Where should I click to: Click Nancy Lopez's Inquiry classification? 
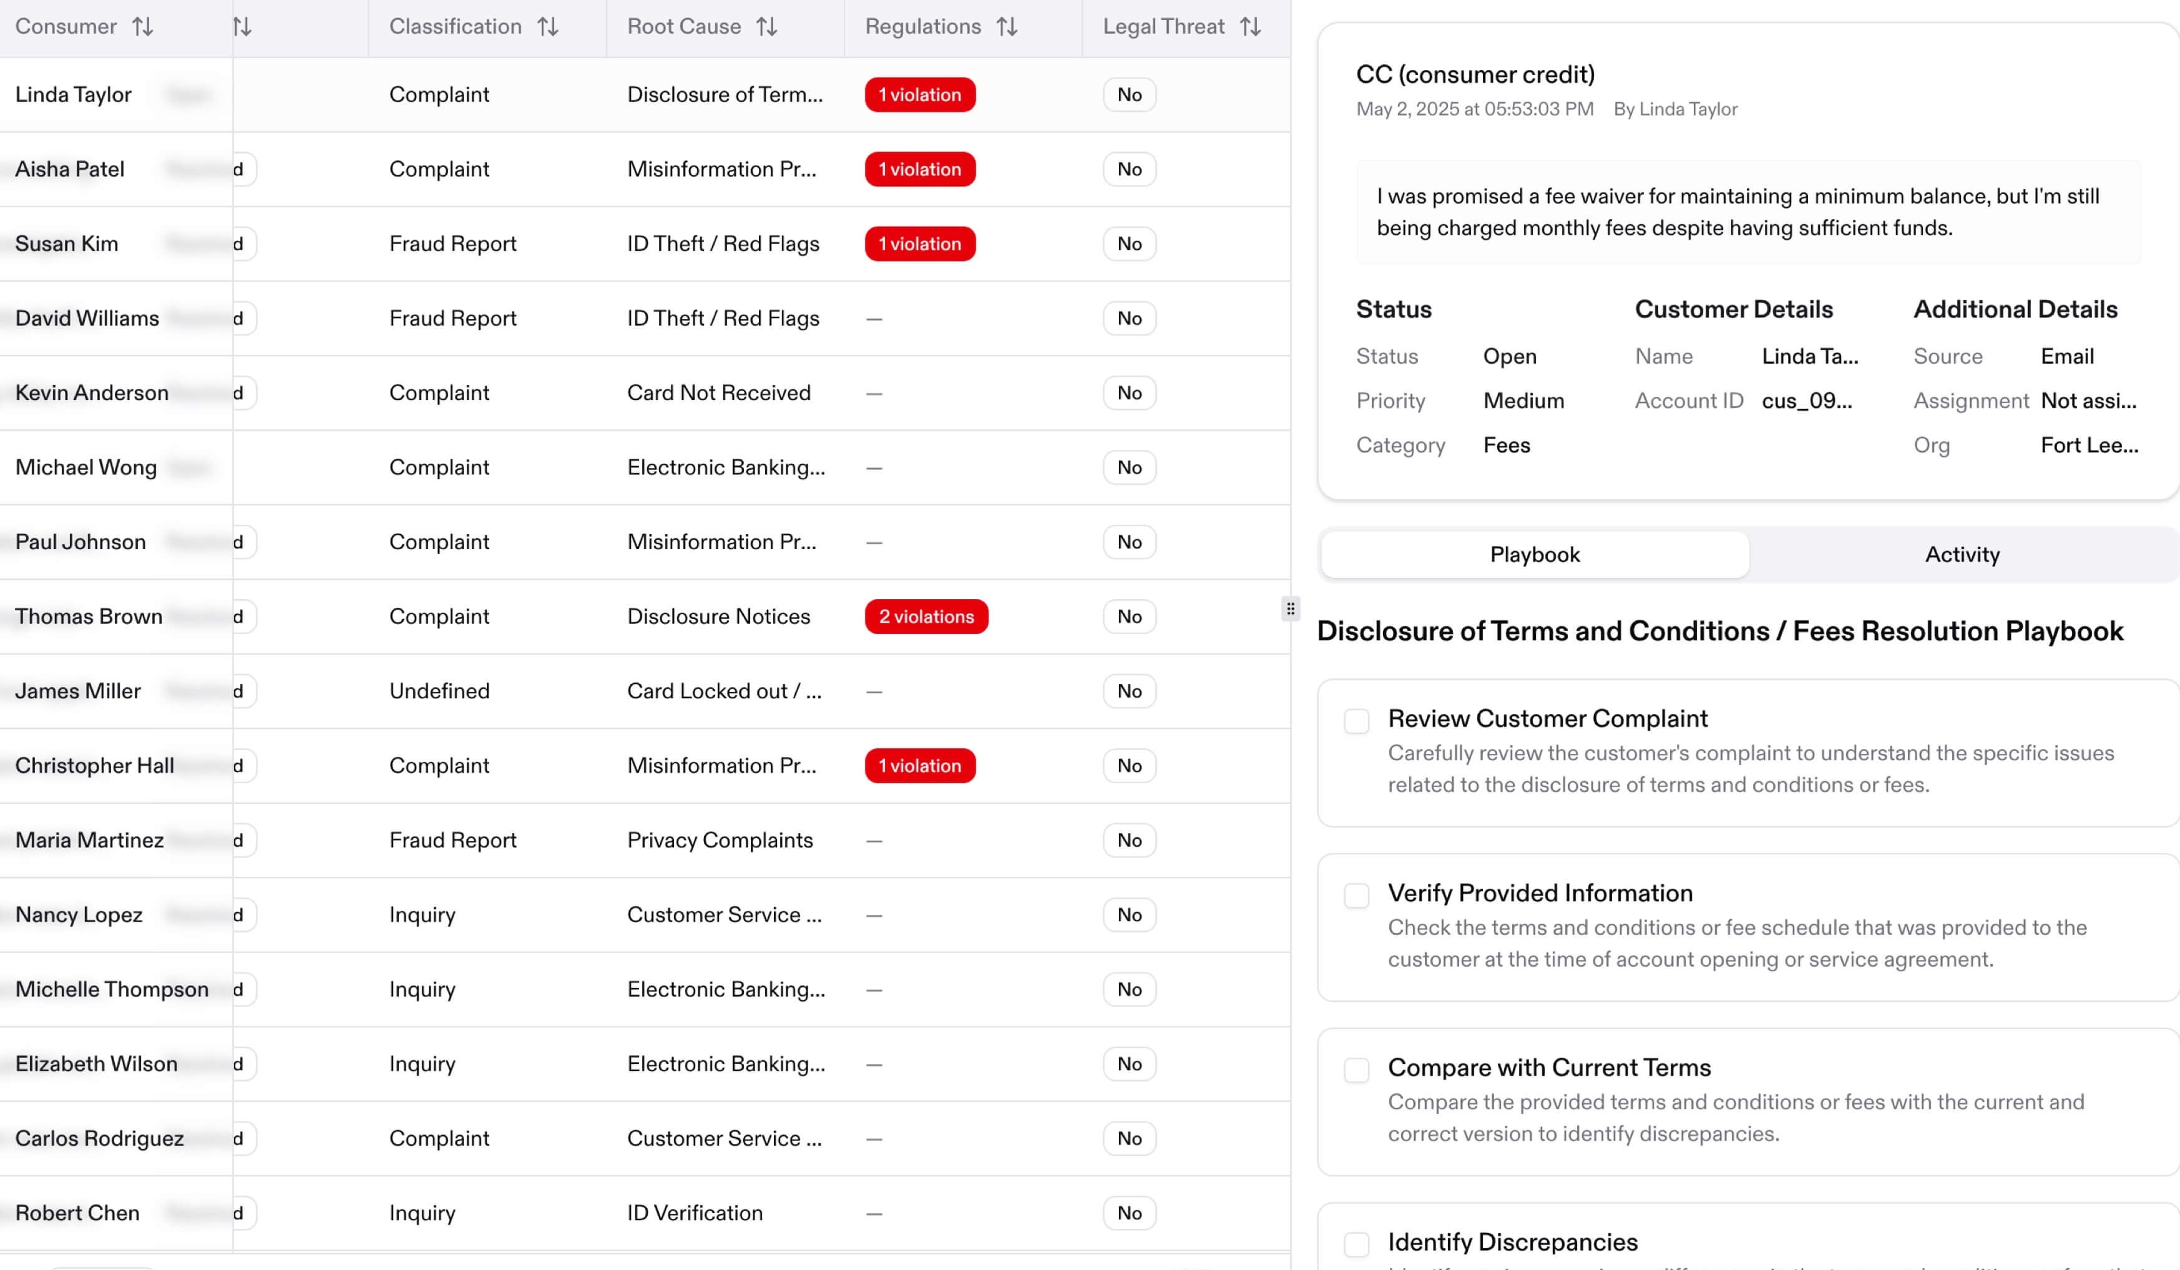[x=422, y=914]
